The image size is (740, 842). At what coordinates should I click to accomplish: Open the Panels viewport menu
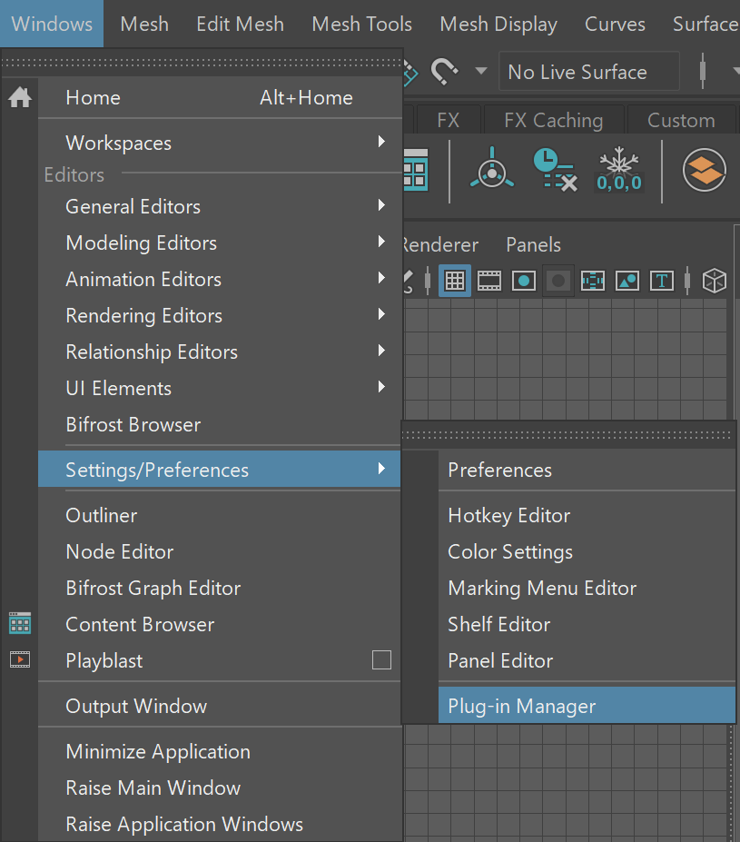(533, 245)
